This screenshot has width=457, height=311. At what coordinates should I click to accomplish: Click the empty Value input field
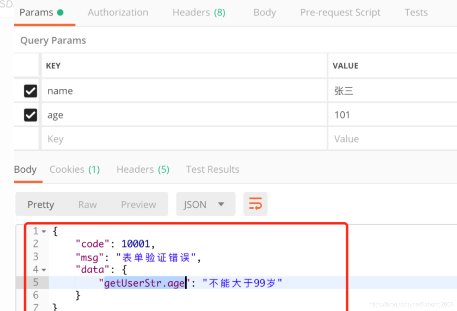393,139
